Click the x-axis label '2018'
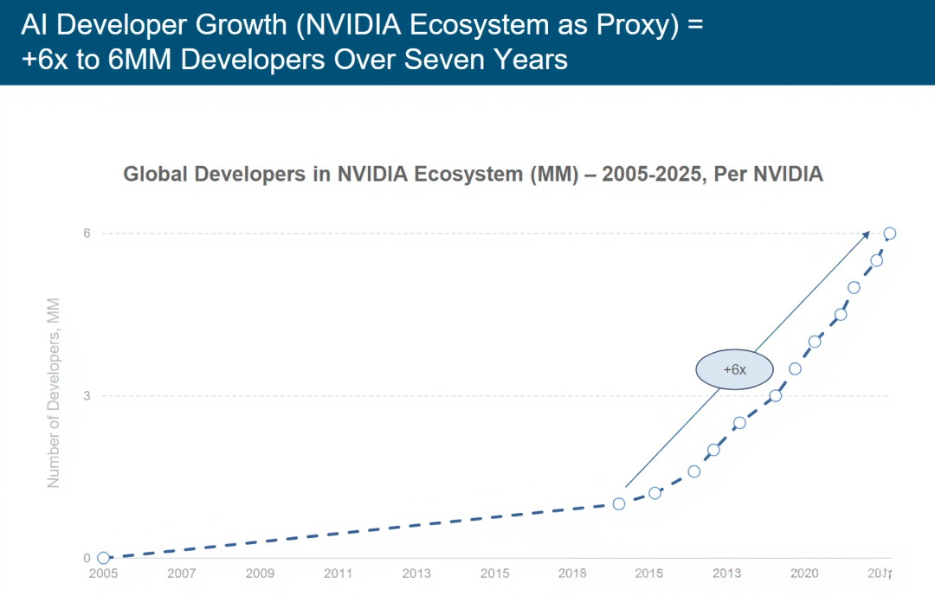The width and height of the screenshot is (935, 602). pos(572,573)
